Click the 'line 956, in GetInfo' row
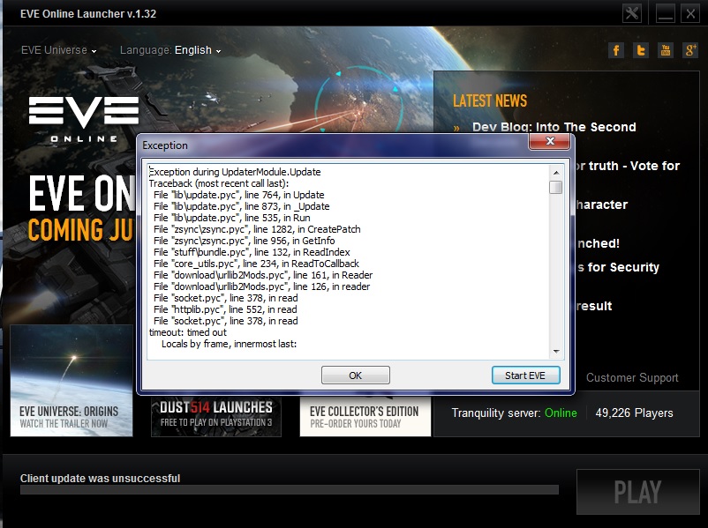708x528 pixels. pos(245,241)
